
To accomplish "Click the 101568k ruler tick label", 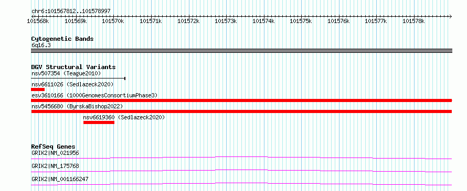I will pyautogui.click(x=38, y=21).
